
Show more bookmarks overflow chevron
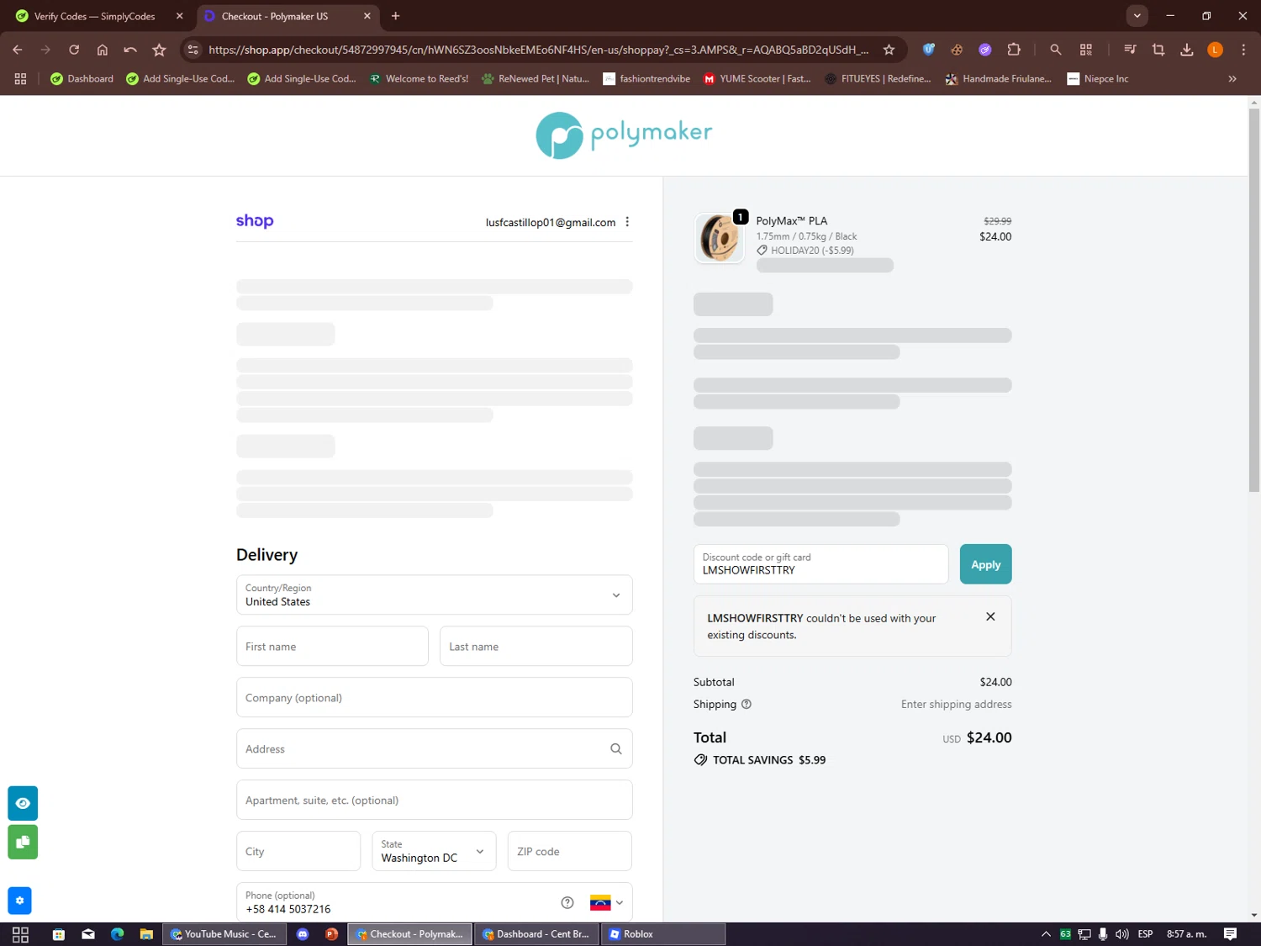pos(1232,78)
